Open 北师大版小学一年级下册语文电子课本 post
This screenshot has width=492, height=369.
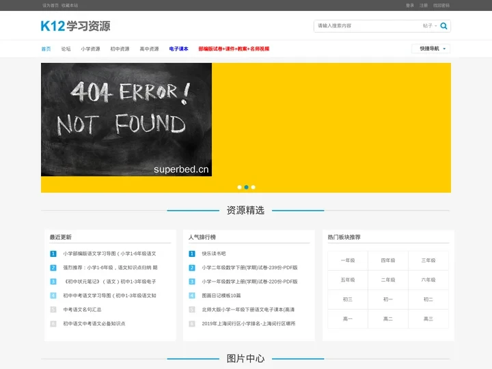point(248,310)
